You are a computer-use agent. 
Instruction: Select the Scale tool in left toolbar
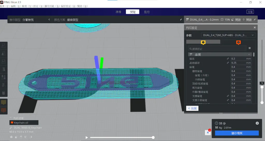(4, 53)
